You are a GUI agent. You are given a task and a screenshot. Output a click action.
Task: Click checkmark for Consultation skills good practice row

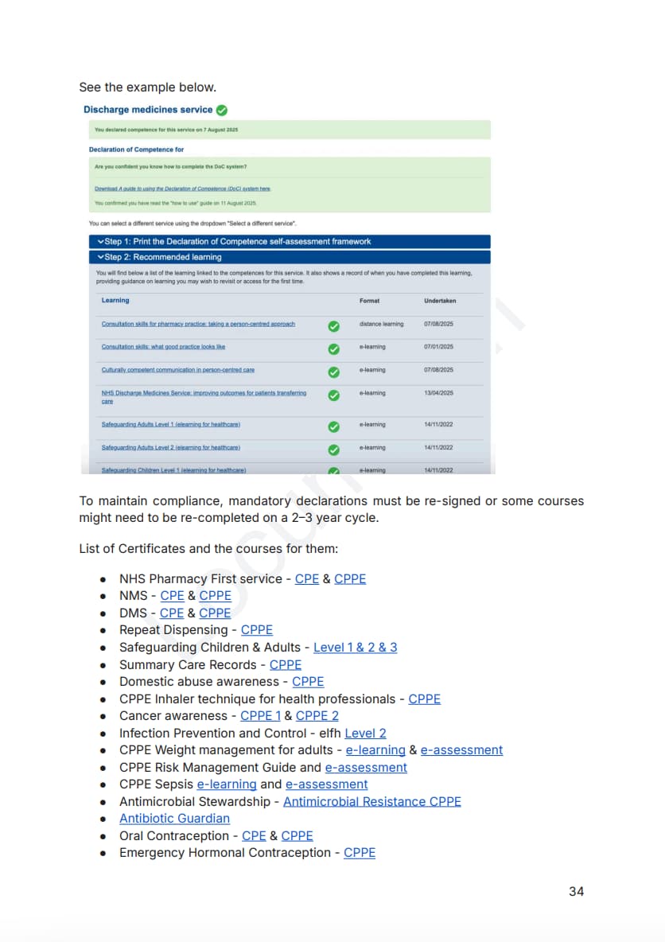pos(334,348)
